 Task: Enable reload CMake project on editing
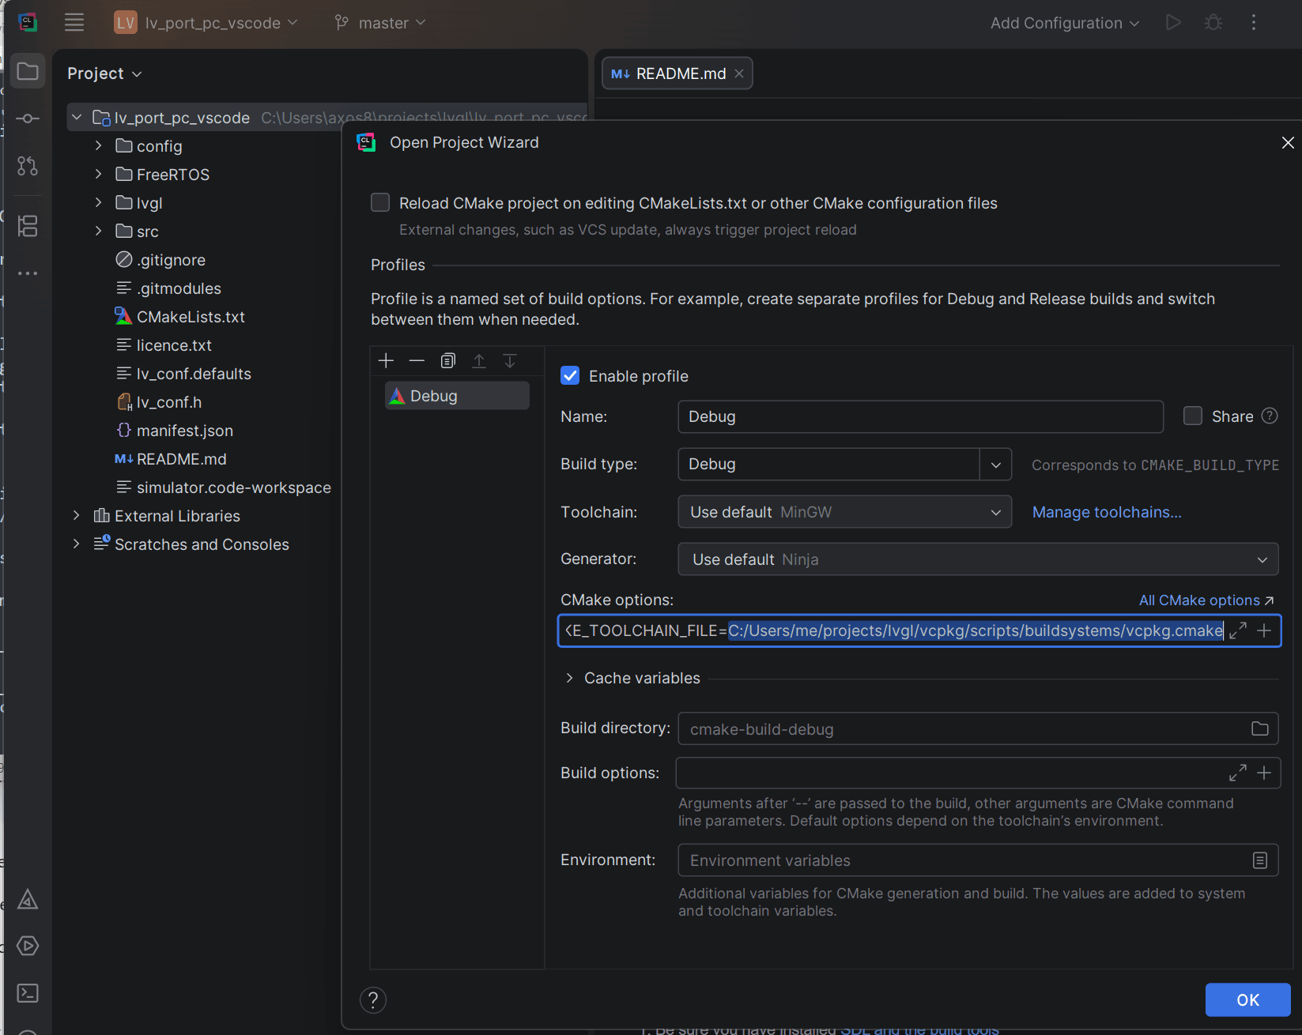[380, 202]
